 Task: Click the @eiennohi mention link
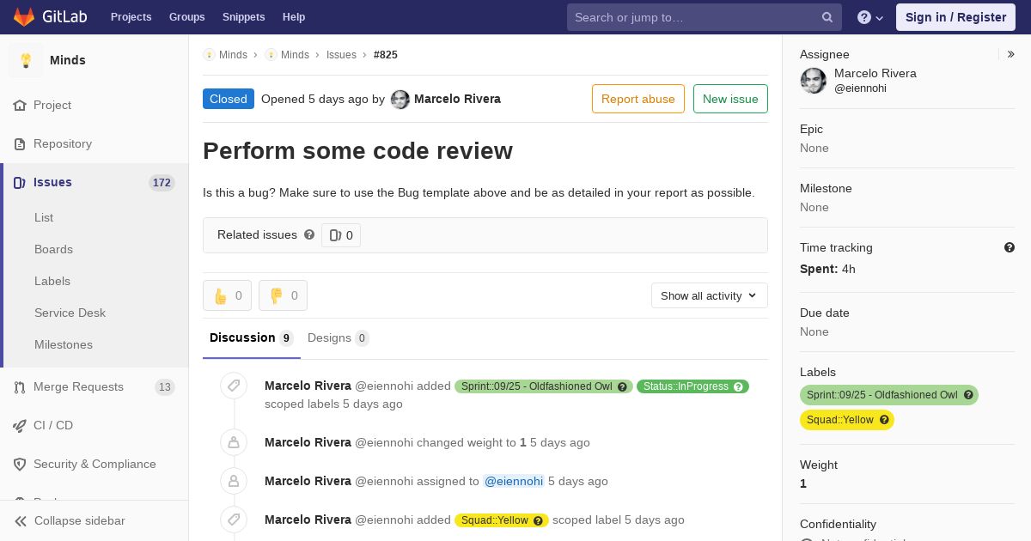pyautogui.click(x=514, y=481)
